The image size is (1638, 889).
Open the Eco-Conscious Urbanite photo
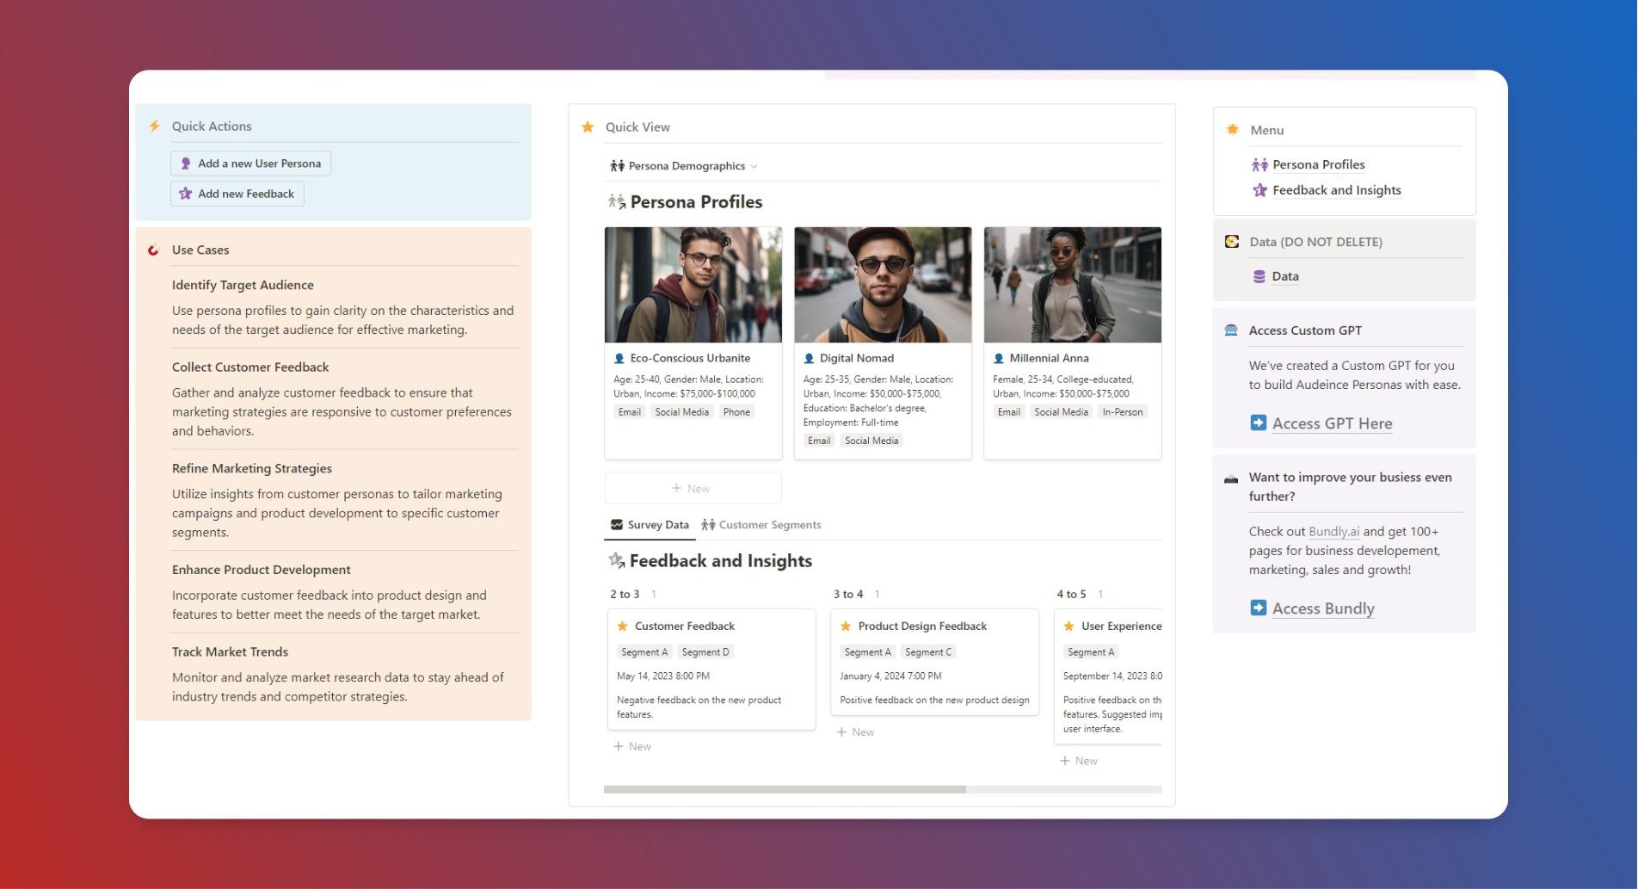tap(693, 285)
